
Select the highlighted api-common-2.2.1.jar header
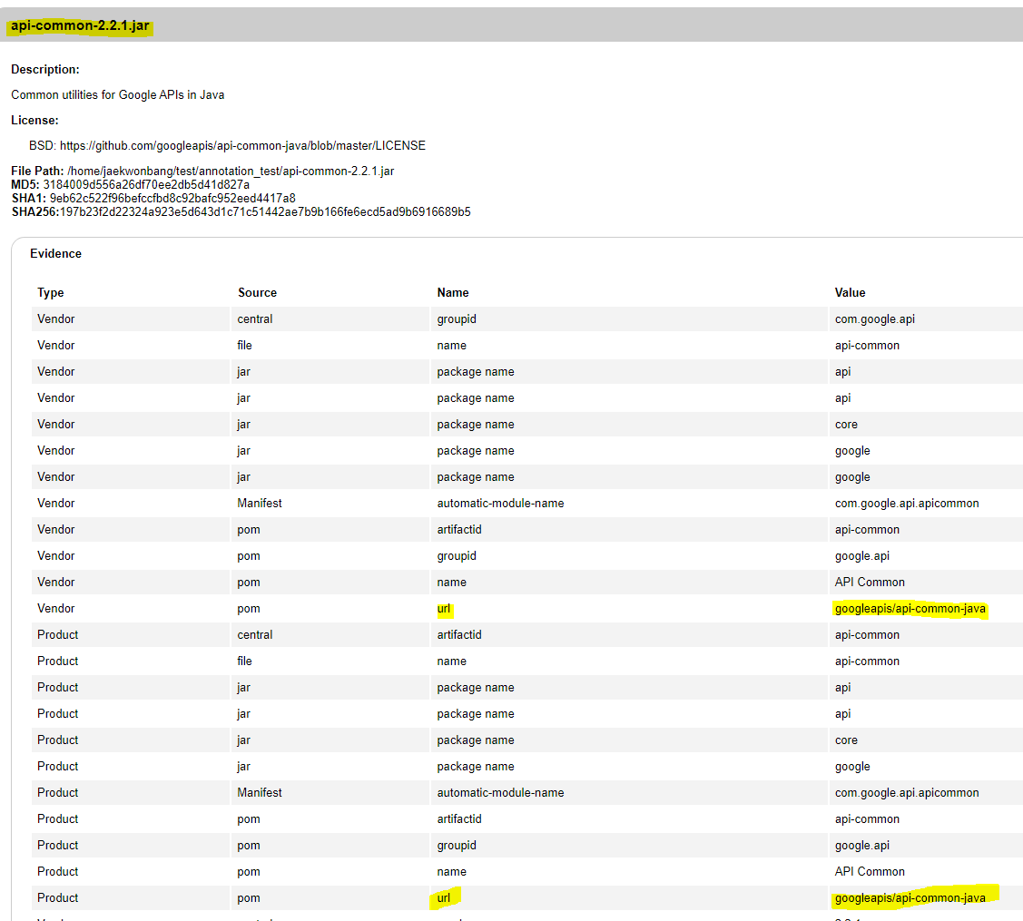click(77, 26)
